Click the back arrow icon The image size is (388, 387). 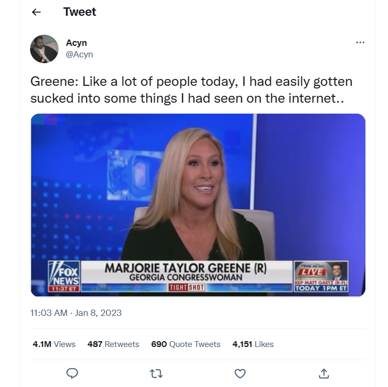tap(36, 12)
